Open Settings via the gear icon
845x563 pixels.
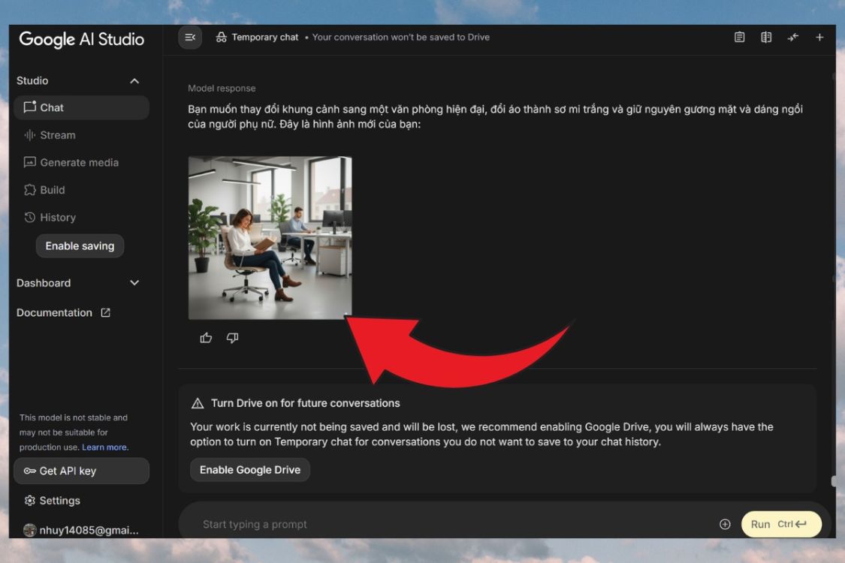[x=30, y=501]
